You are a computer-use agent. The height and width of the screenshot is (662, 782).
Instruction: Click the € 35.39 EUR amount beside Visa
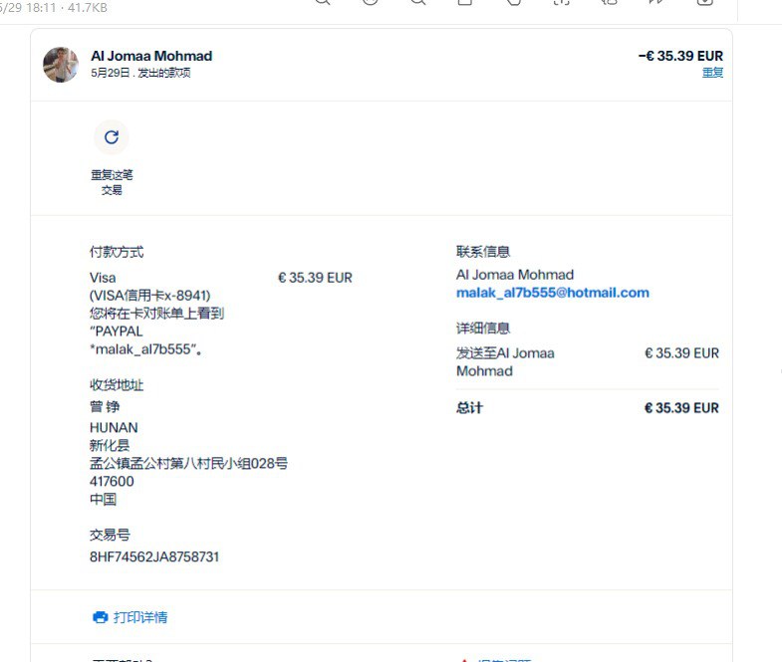[315, 278]
